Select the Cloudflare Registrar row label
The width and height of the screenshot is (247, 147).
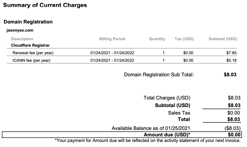click(31, 45)
